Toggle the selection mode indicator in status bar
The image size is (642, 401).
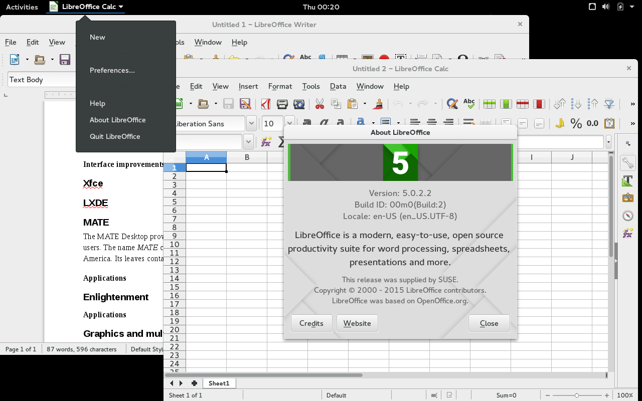pos(434,395)
